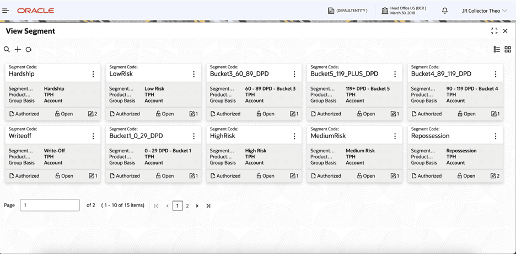Collapse the View Segment window
This screenshot has width=516, height=254.
pyautogui.click(x=494, y=31)
